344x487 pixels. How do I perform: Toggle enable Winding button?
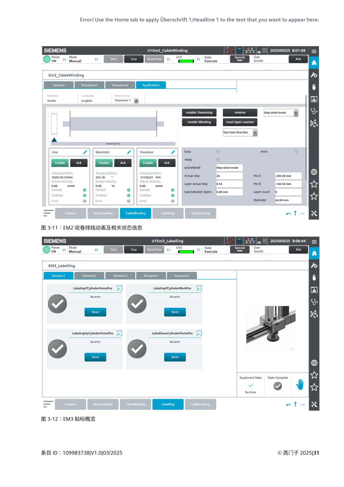point(199,122)
